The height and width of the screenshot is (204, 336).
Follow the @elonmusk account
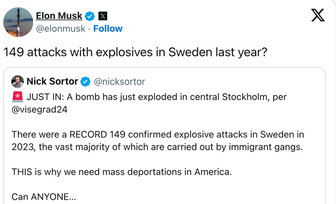[108, 28]
